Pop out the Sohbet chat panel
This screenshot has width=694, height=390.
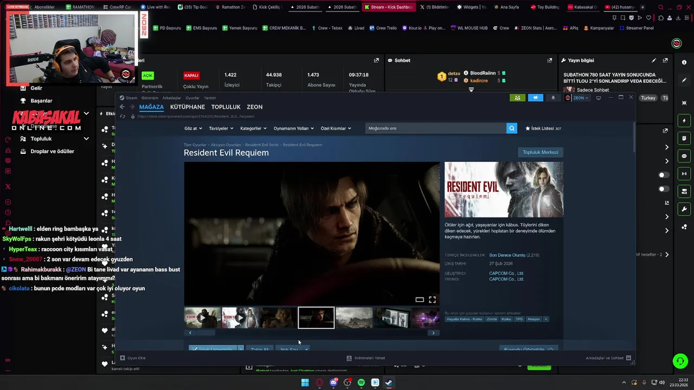(x=549, y=60)
